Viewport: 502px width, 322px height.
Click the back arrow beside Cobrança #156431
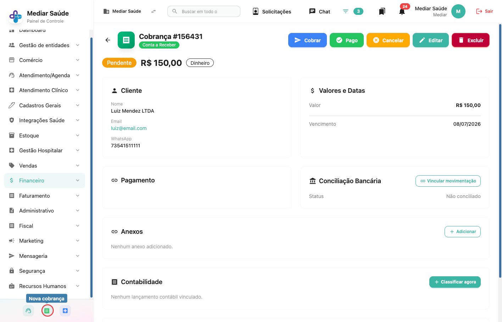pos(108,40)
